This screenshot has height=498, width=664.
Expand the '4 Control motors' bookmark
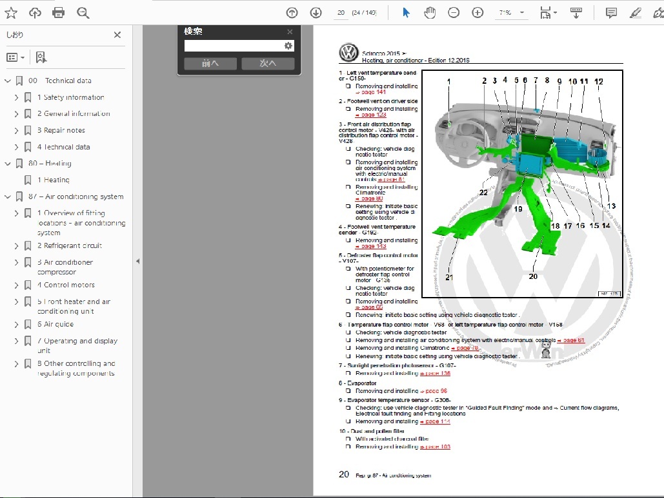pyautogui.click(x=17, y=285)
